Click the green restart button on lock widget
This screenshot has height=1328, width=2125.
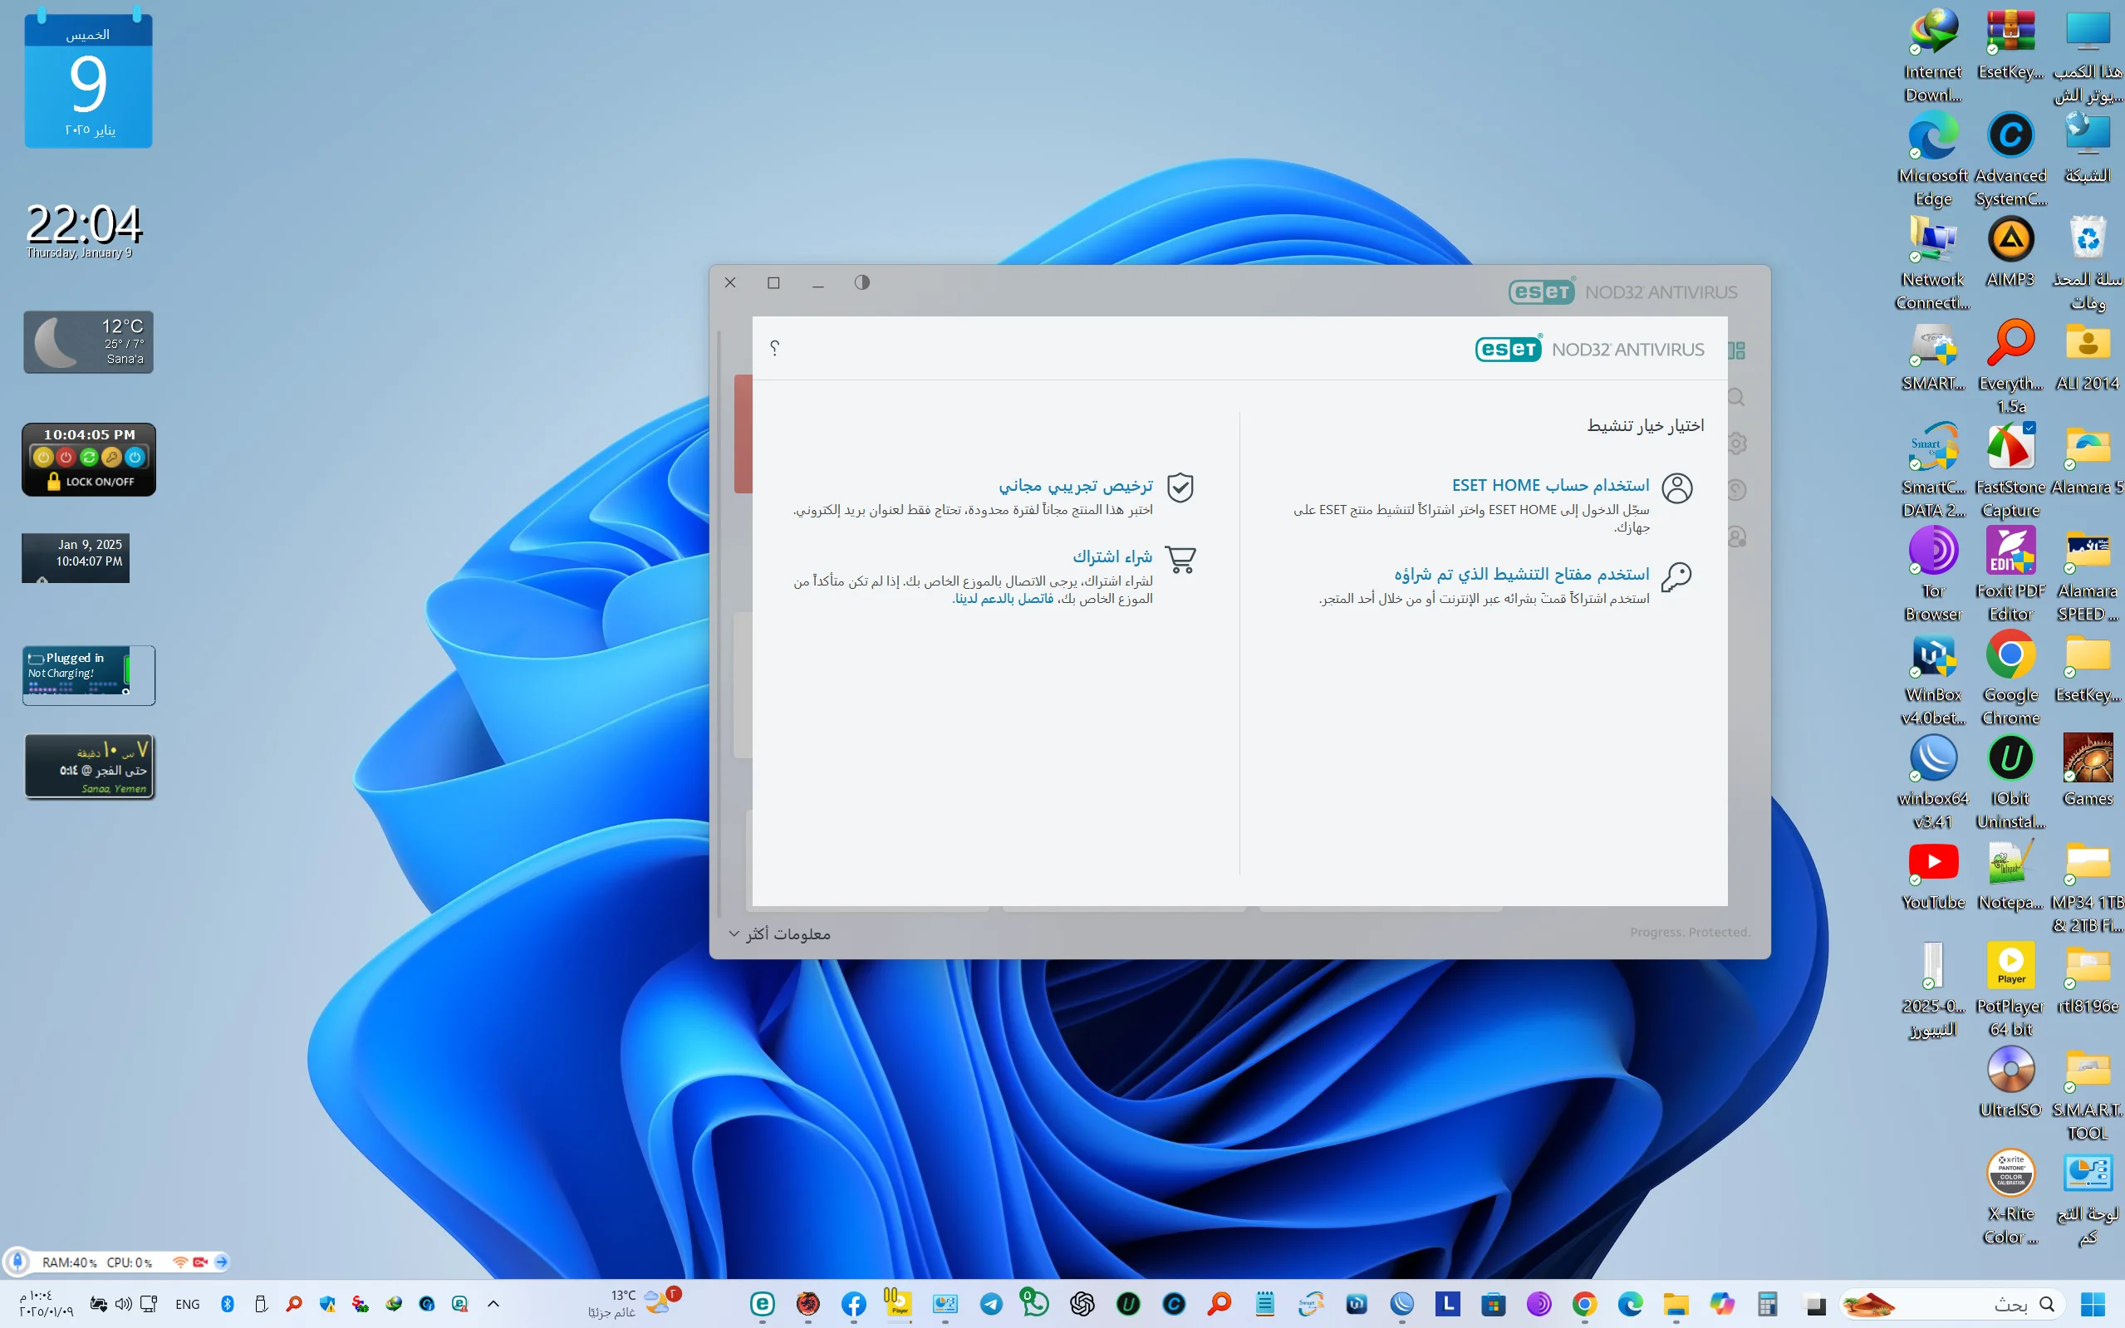(89, 457)
